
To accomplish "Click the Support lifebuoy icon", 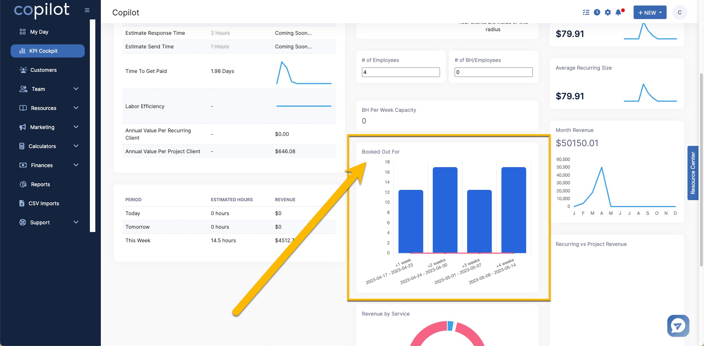I will pos(23,222).
